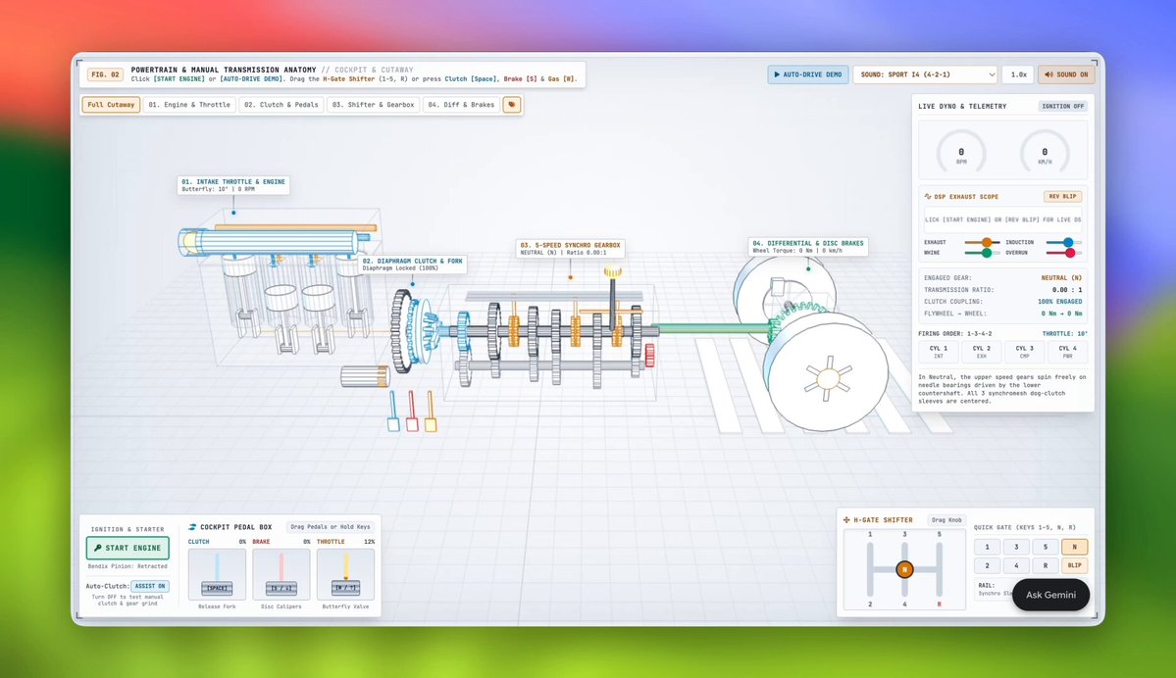Click the 03. 5-Speed Synchro Gearbox label
Screen dimensions: 1176x678
point(571,248)
